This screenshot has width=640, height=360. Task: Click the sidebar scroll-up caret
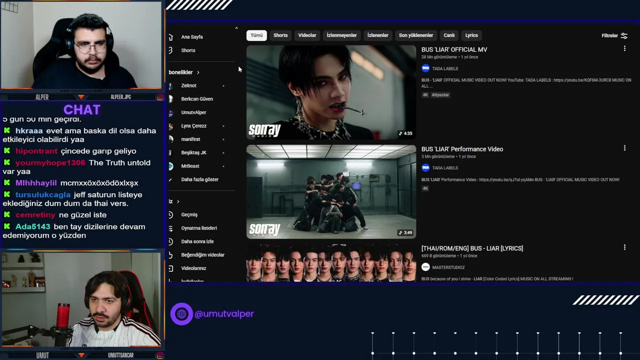pos(236,28)
